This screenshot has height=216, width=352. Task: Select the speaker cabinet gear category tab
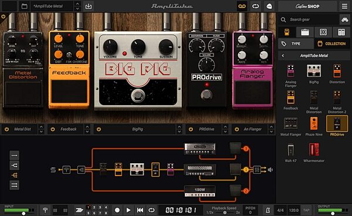point(323,32)
